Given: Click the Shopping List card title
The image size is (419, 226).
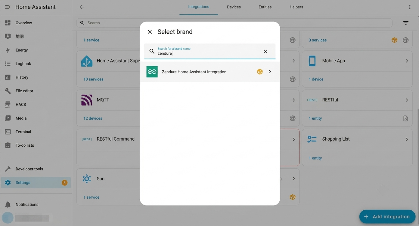Looking at the screenshot, I should 336,139.
